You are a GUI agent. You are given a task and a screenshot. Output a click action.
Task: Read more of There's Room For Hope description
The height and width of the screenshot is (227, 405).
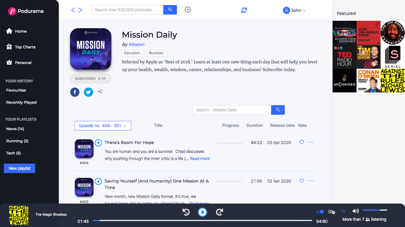coord(200,159)
